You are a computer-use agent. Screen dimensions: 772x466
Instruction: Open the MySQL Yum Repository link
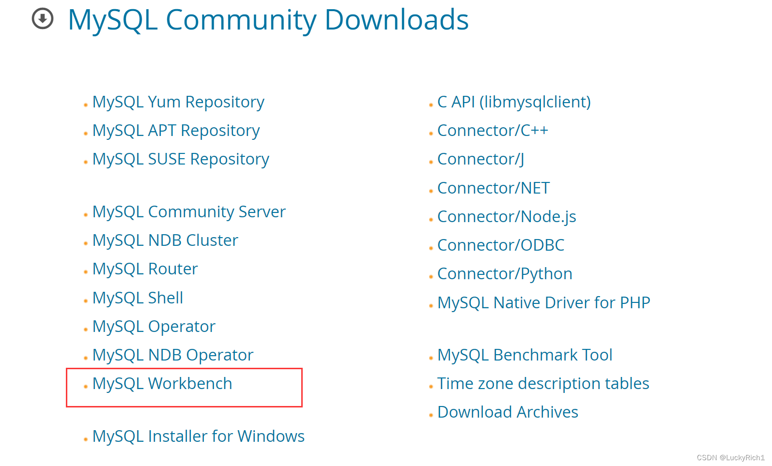(178, 102)
